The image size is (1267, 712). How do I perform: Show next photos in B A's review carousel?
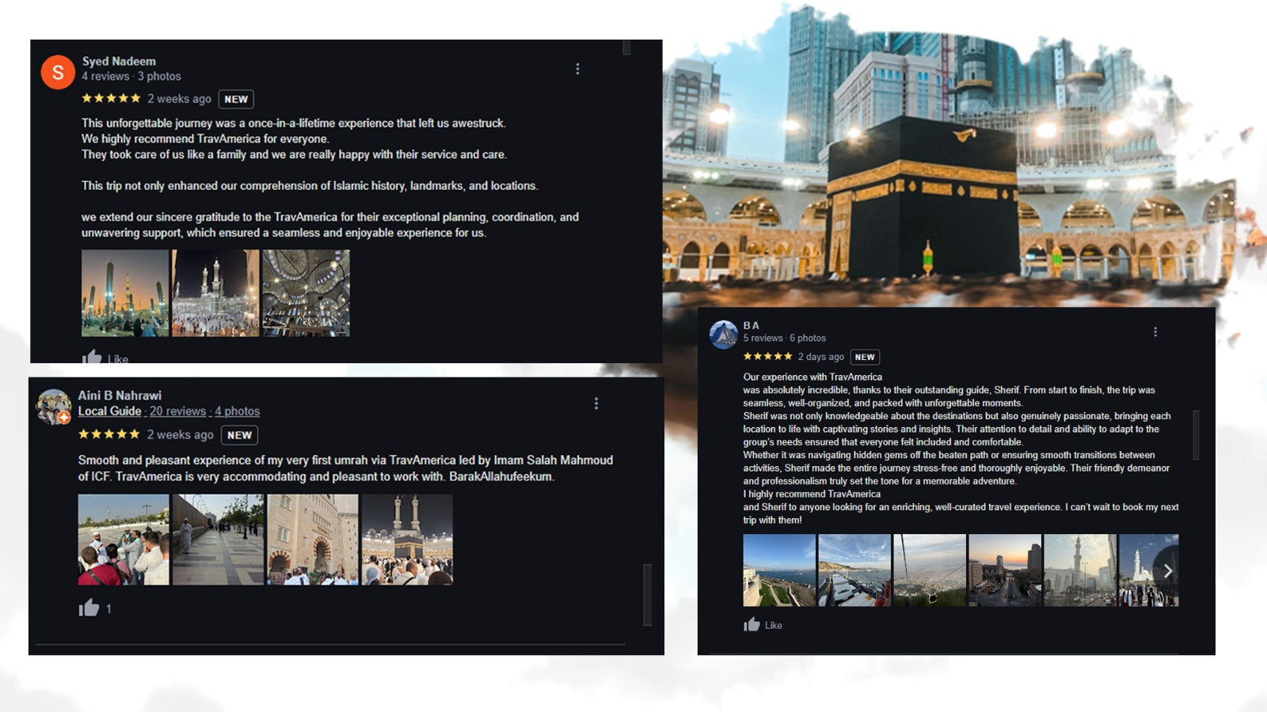[x=1166, y=571]
